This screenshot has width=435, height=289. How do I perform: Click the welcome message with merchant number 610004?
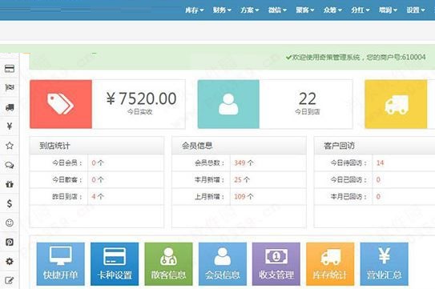tap(356, 57)
